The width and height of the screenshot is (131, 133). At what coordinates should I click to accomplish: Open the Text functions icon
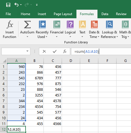coord(82,25)
